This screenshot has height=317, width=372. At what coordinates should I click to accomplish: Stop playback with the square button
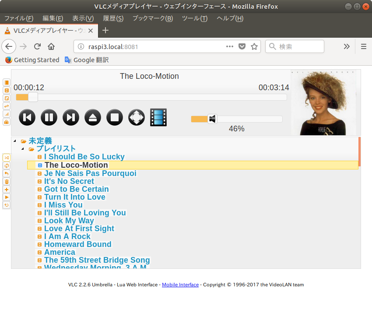(115, 117)
